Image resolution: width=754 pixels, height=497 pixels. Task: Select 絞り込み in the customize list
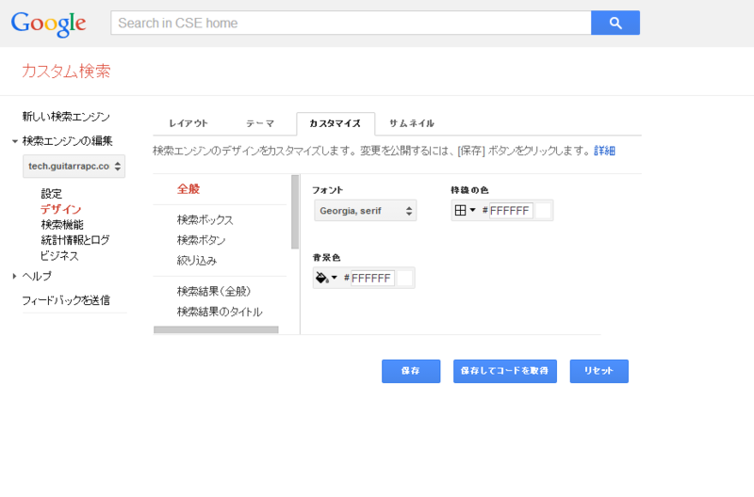(x=197, y=261)
